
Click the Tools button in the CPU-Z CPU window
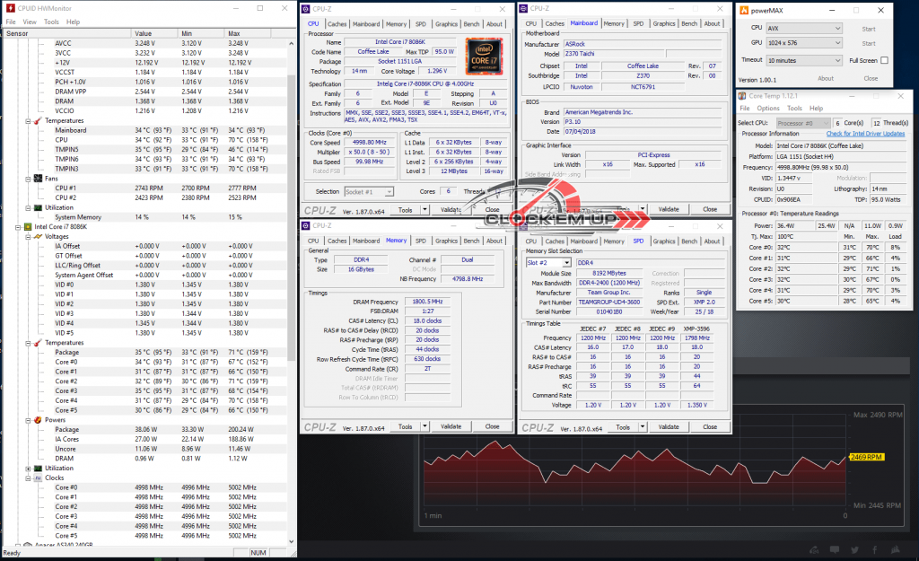(x=405, y=210)
